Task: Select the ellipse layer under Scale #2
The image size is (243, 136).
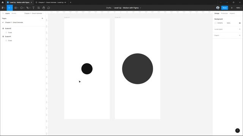Action: point(10,32)
